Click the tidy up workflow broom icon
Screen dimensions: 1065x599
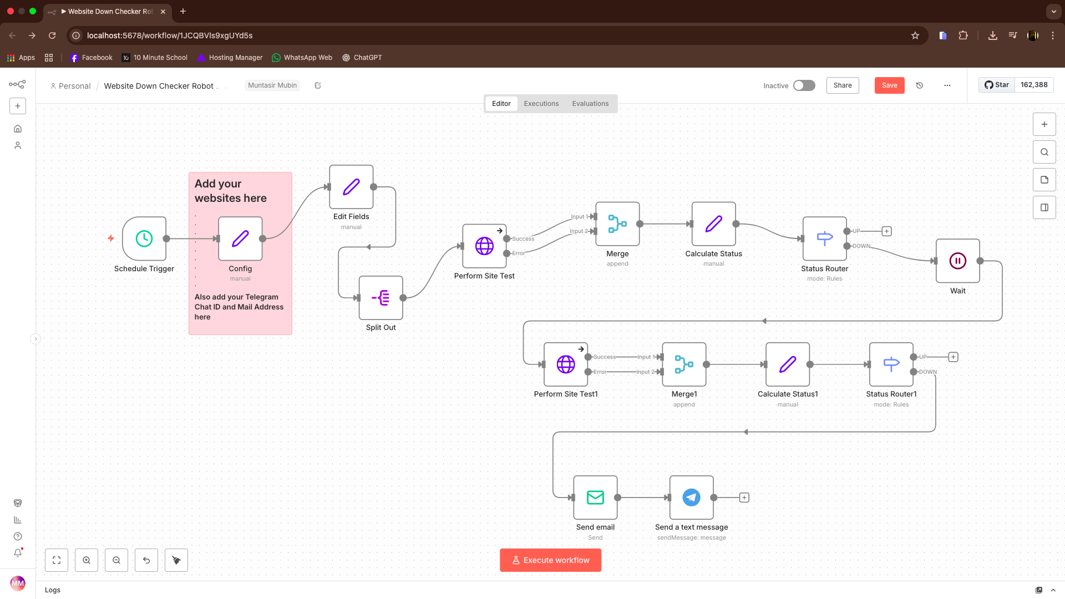click(176, 560)
